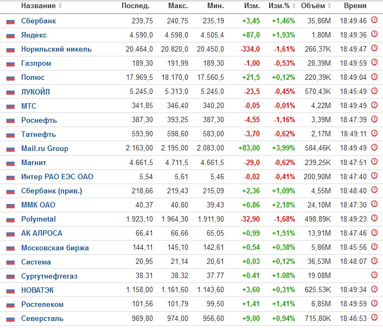Click the Время column header
The width and height of the screenshot is (383, 328).
(355, 5)
